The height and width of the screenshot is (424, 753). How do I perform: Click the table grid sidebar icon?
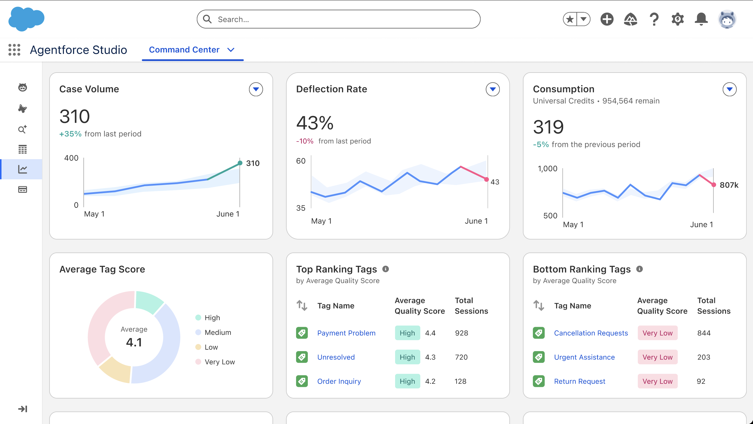(x=22, y=149)
